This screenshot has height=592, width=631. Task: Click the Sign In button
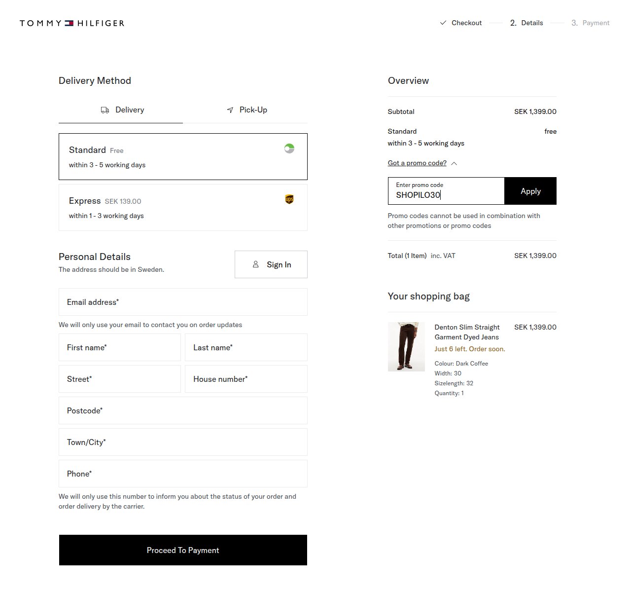(x=271, y=264)
